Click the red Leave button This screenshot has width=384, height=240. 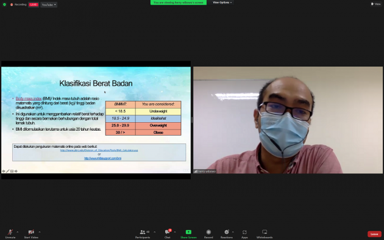pos(374,234)
